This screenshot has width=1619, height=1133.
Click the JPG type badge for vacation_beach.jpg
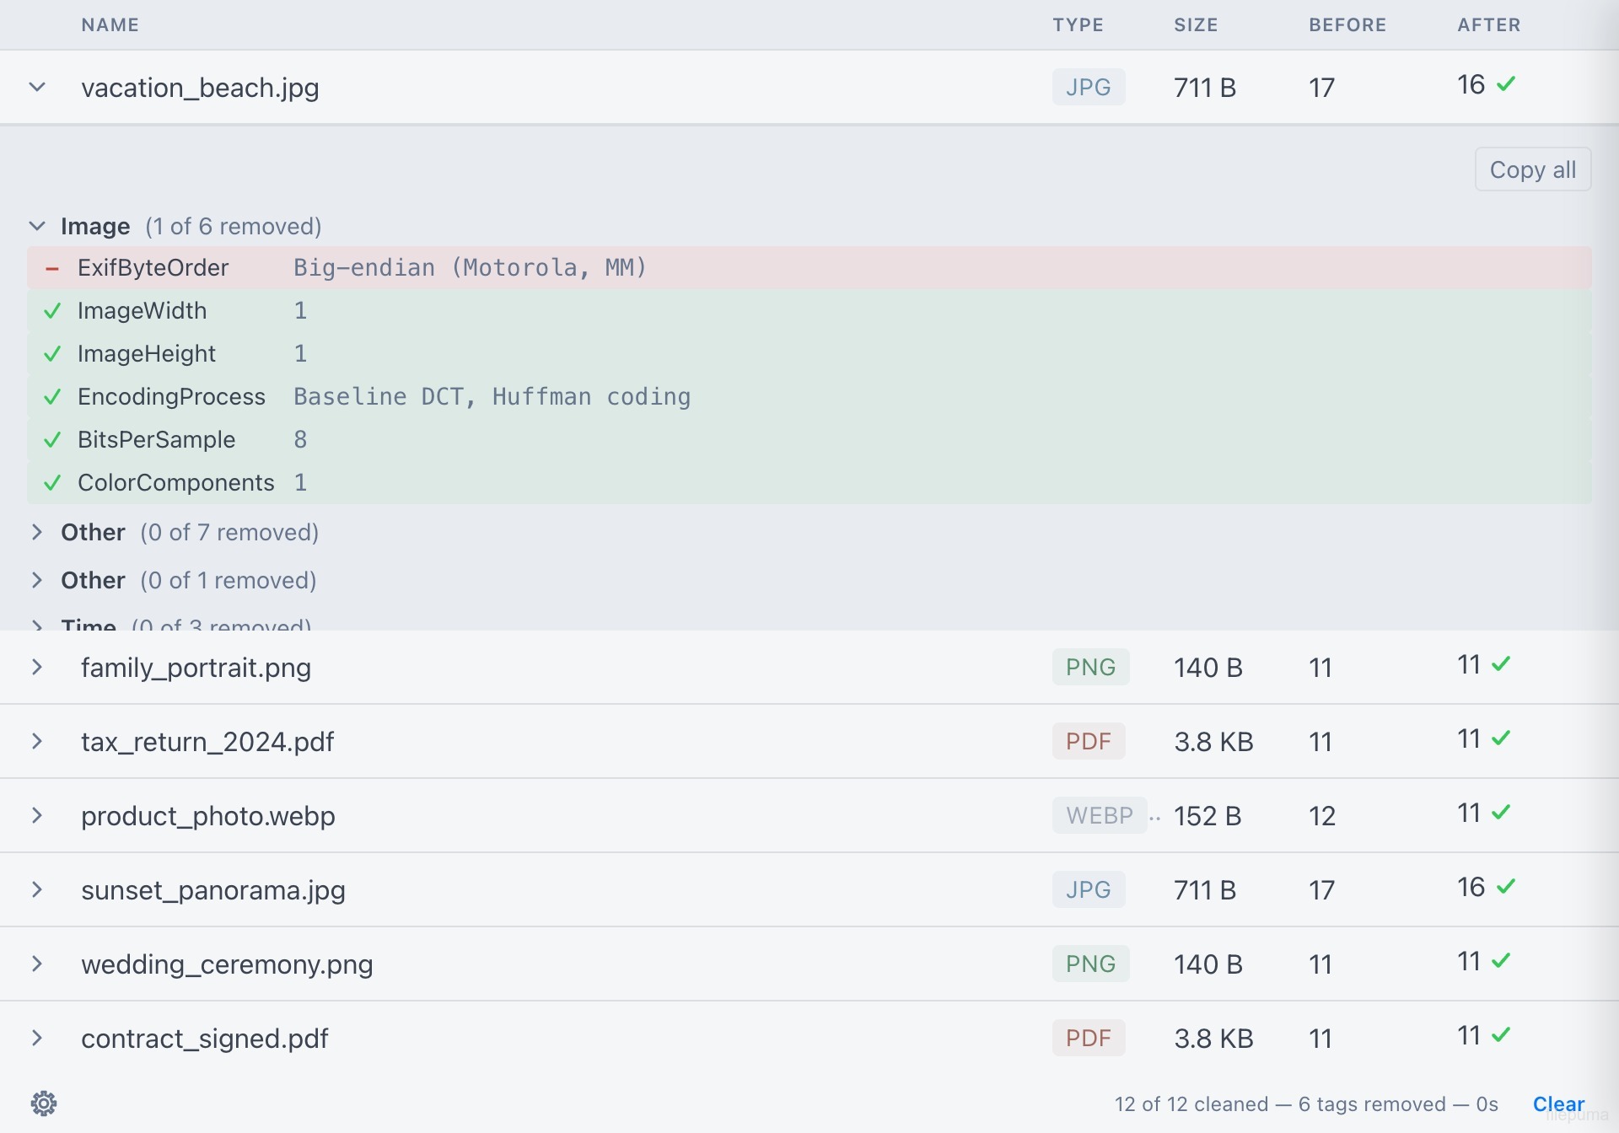click(x=1088, y=87)
